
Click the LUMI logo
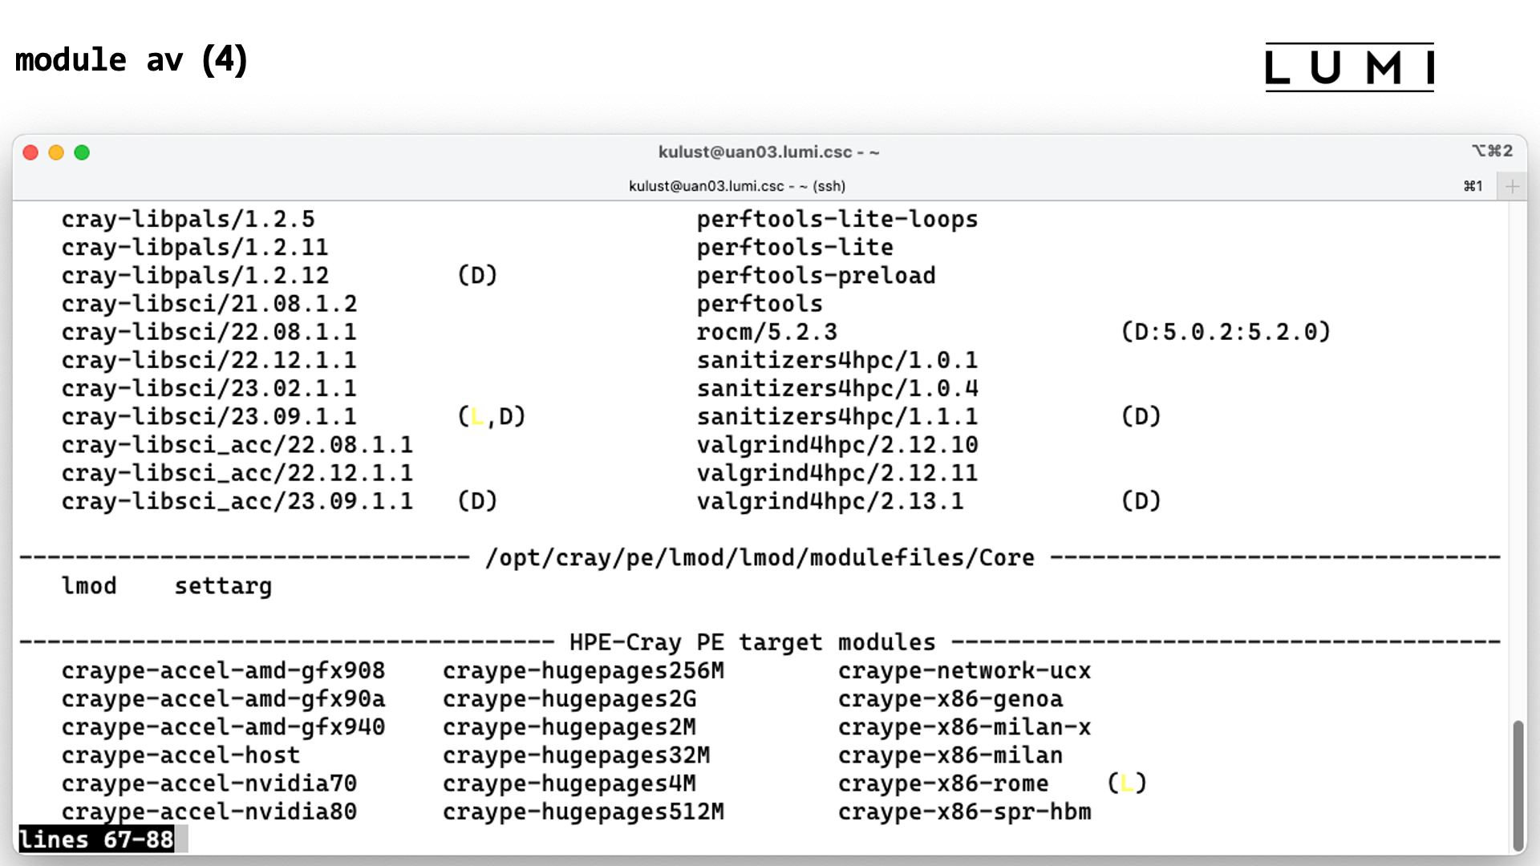[x=1349, y=67]
